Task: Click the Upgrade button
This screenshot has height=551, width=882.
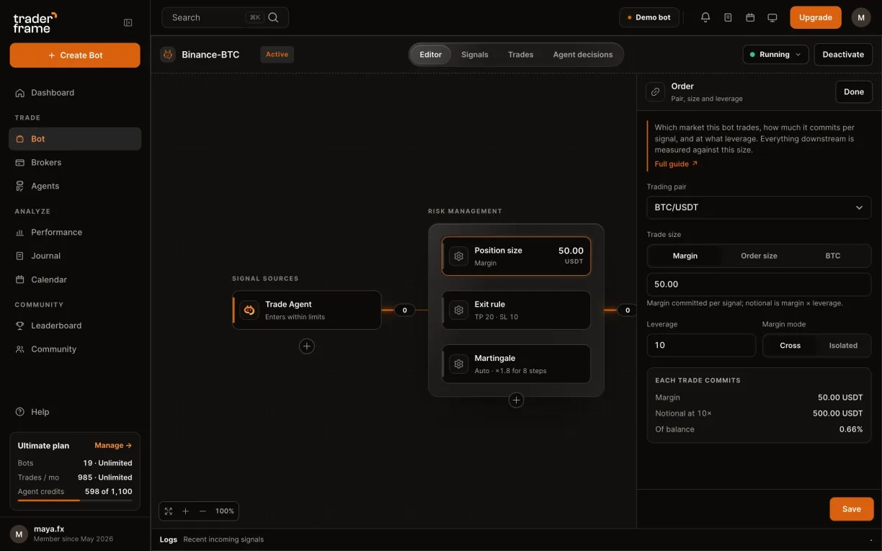Action: [x=816, y=17]
